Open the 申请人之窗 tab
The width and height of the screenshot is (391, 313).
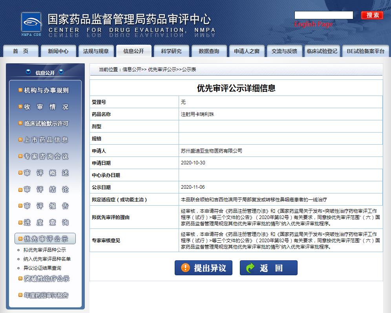[x=247, y=51]
